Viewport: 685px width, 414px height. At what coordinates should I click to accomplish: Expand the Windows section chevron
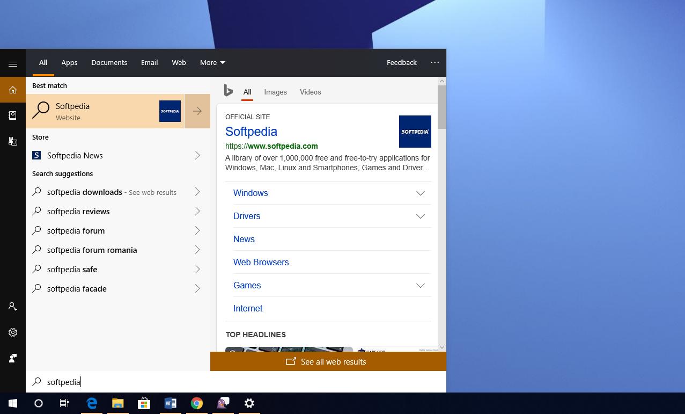421,193
